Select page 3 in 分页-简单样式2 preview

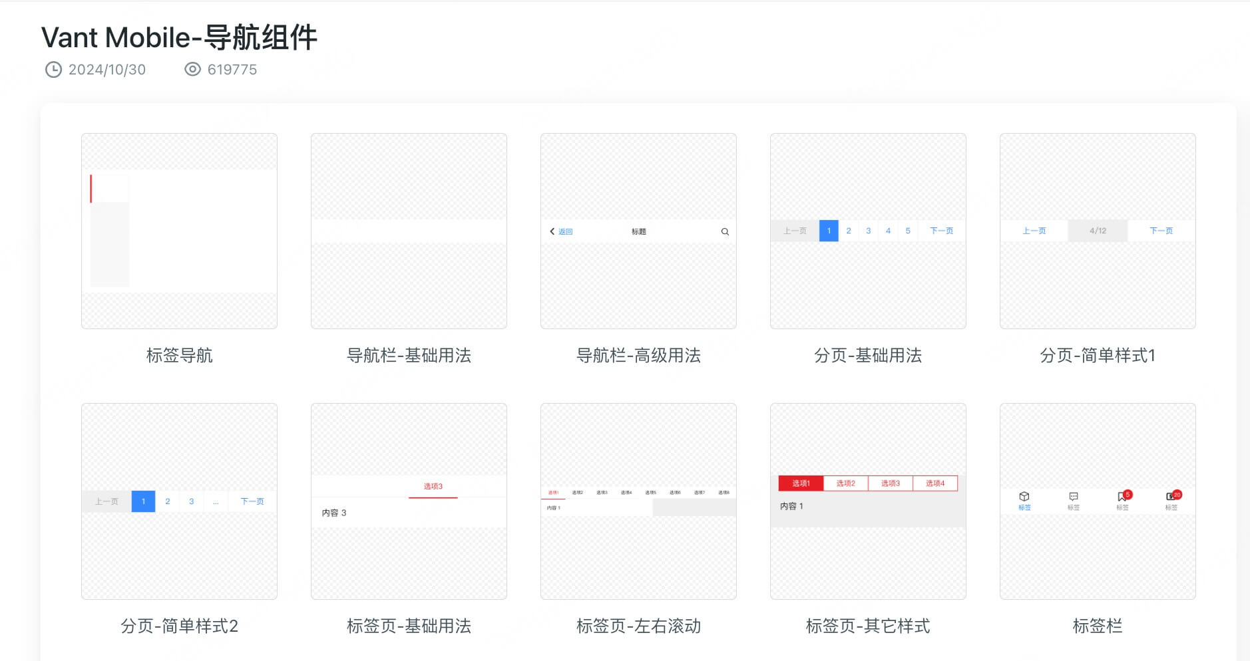pyautogui.click(x=192, y=501)
